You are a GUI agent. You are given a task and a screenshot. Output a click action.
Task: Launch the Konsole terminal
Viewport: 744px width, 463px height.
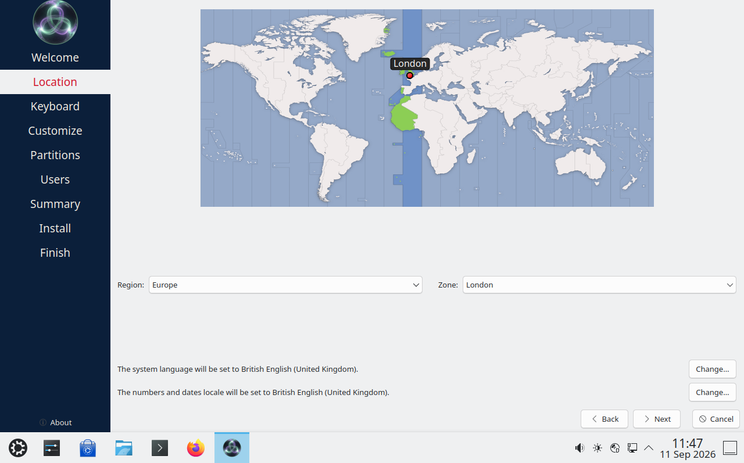[160, 448]
